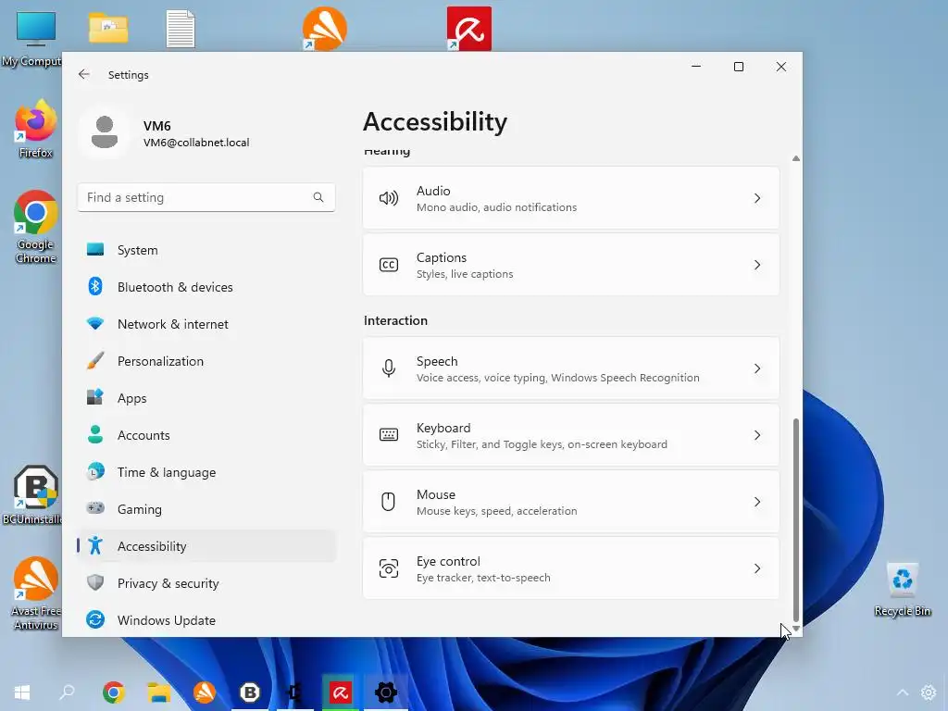Open Avast from the taskbar
Image resolution: width=948 pixels, height=711 pixels.
click(x=205, y=692)
